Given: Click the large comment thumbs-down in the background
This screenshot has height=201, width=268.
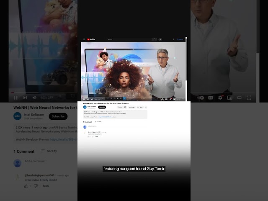Looking at the screenshot, I should pyautogui.click(x=36, y=186).
